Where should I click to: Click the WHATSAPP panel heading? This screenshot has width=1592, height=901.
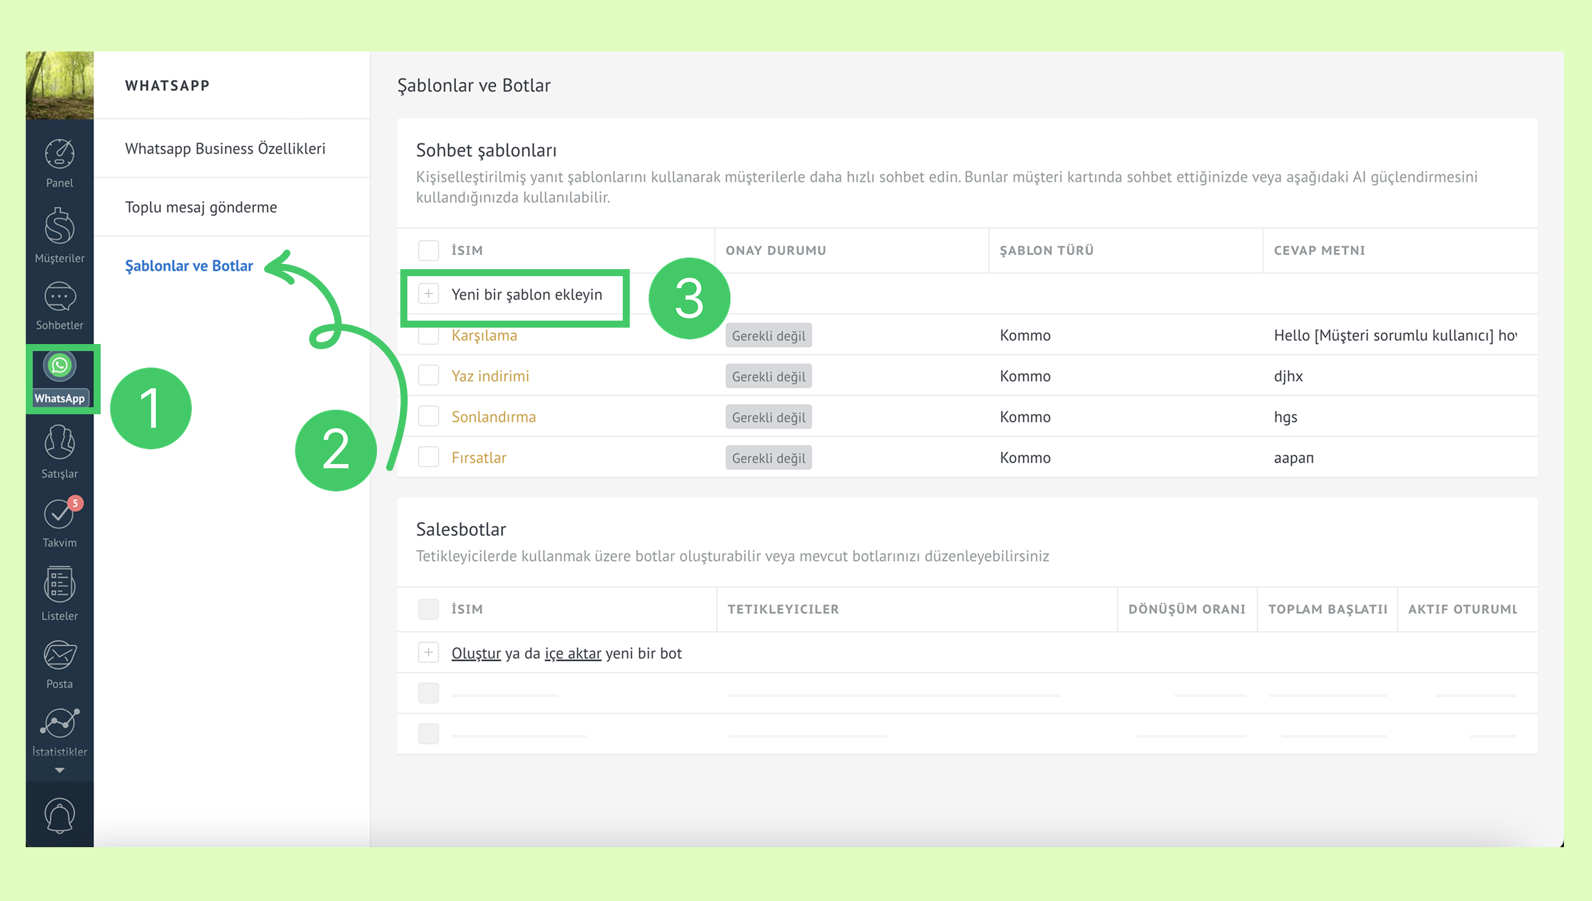167,85
